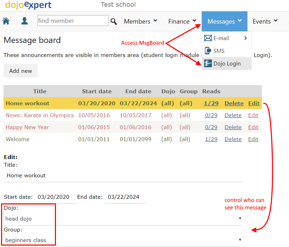Edit the Welcome announcement

pos(253,139)
